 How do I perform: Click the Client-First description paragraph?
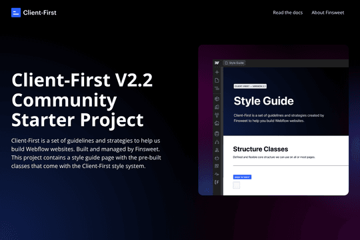point(86,153)
